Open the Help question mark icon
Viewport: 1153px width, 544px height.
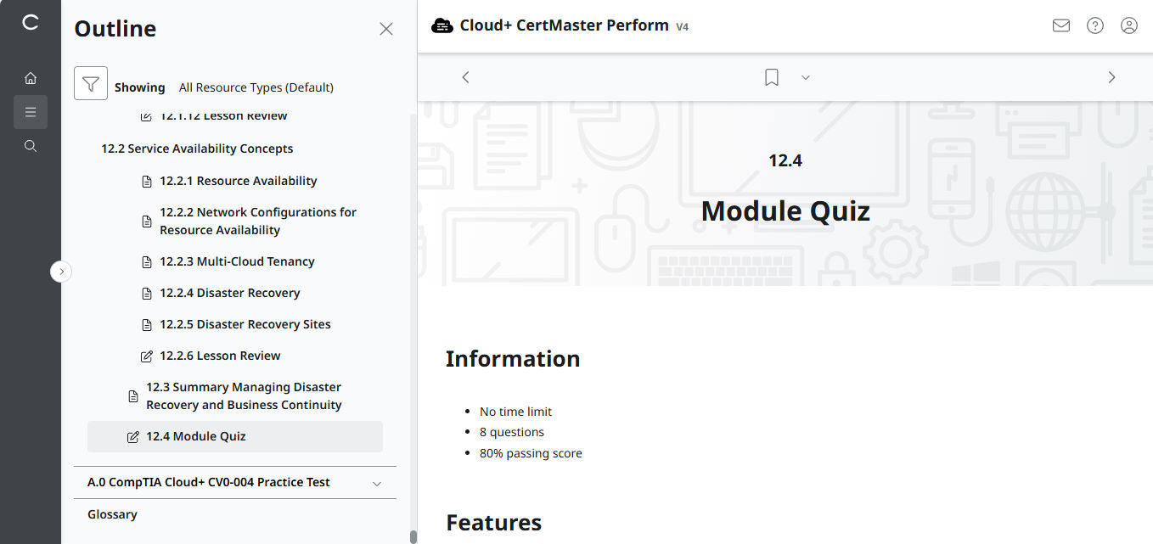[1094, 25]
